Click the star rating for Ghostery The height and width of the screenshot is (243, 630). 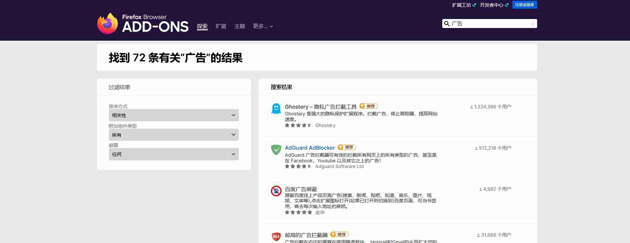298,125
